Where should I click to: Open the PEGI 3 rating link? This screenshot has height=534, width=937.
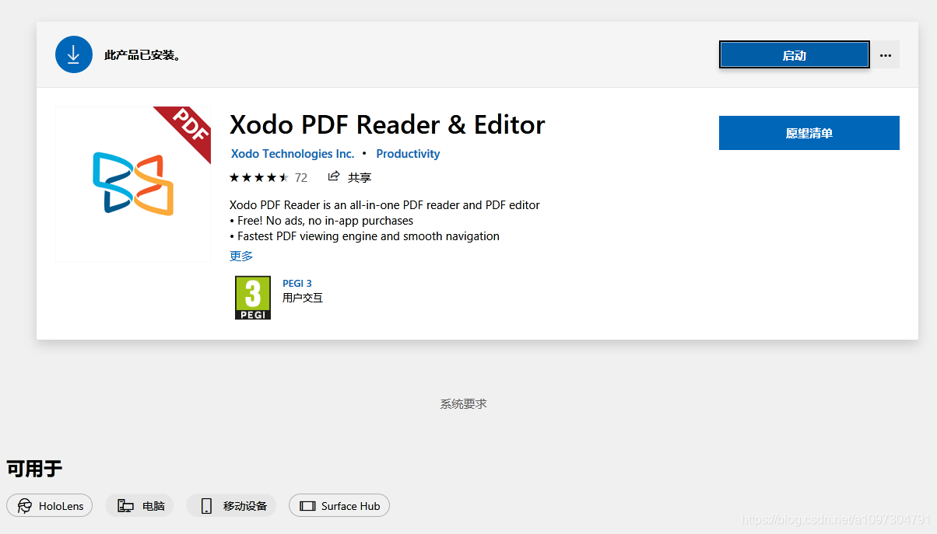click(297, 284)
